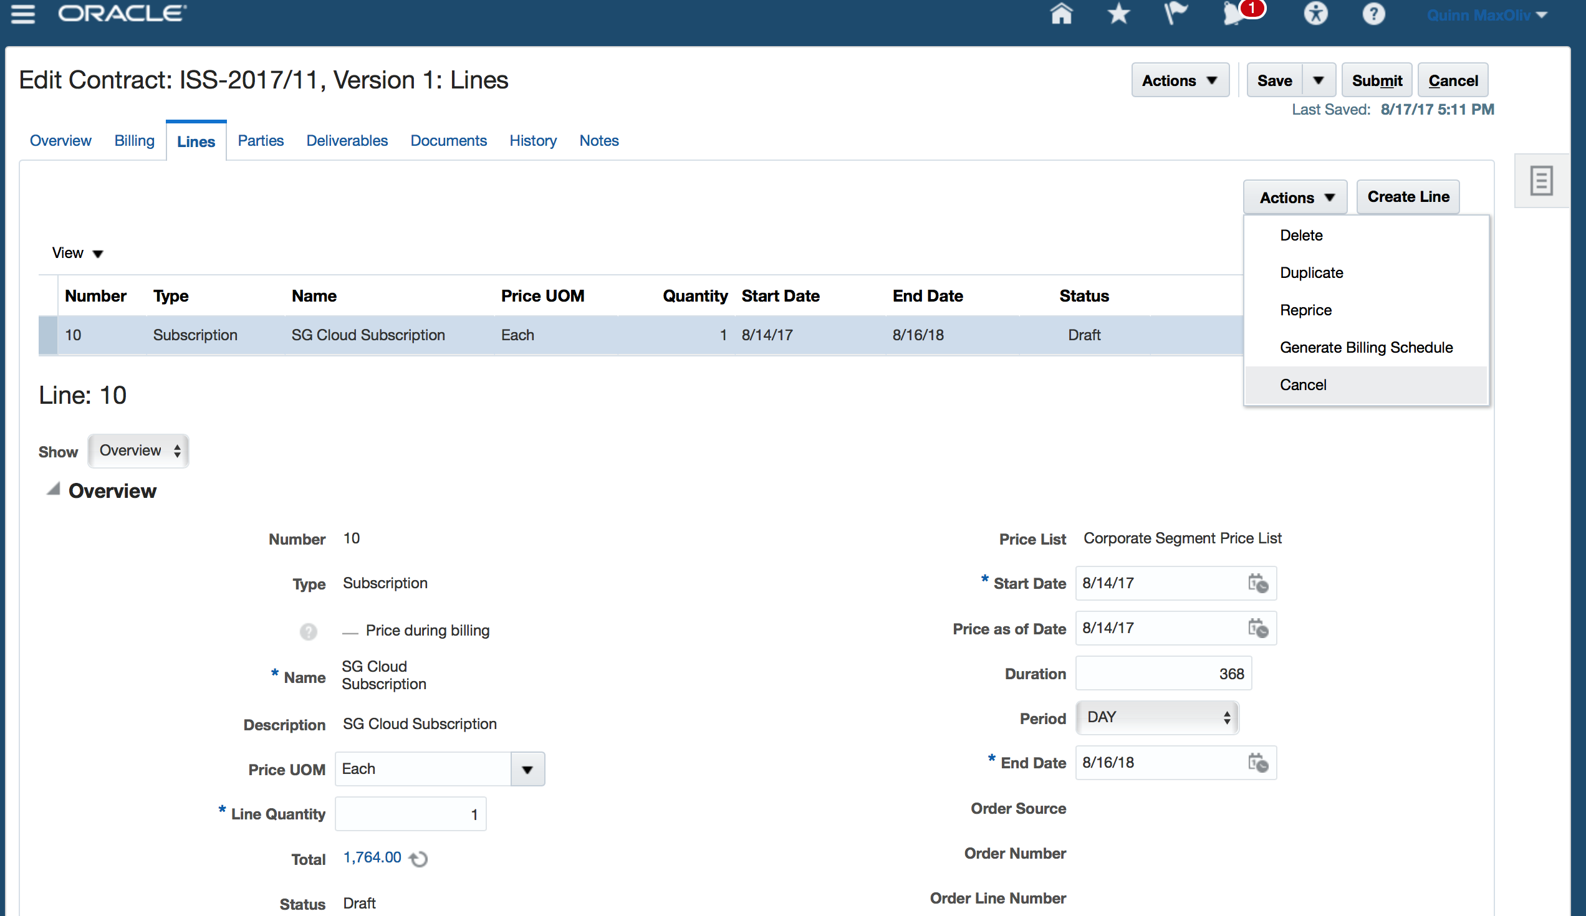1586x916 pixels.
Task: Select Generate Billing Schedule menu item
Action: pos(1367,347)
